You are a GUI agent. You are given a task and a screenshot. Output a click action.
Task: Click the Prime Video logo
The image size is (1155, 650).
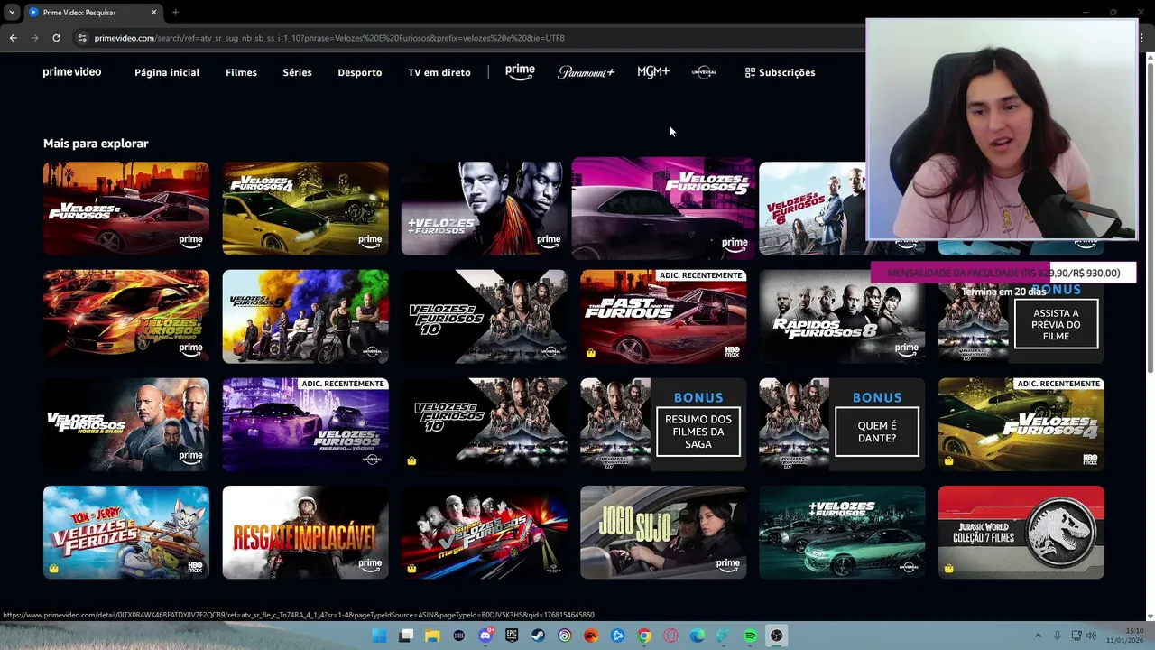(72, 72)
